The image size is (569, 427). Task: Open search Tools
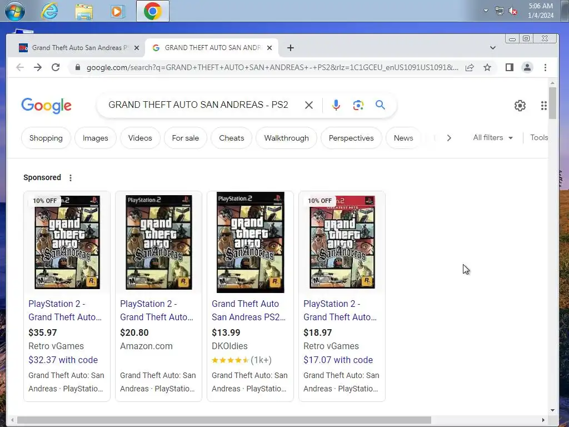539,138
